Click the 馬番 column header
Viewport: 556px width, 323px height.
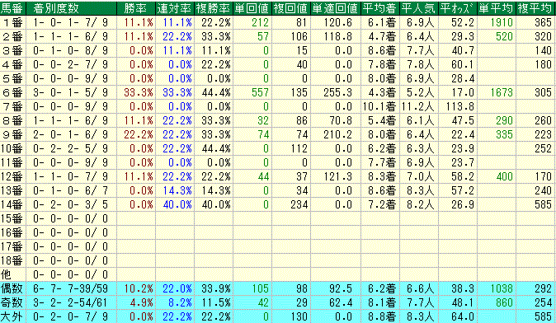(12, 8)
